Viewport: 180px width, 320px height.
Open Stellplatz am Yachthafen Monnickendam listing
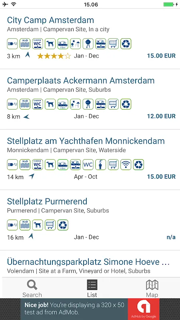[x=90, y=160]
